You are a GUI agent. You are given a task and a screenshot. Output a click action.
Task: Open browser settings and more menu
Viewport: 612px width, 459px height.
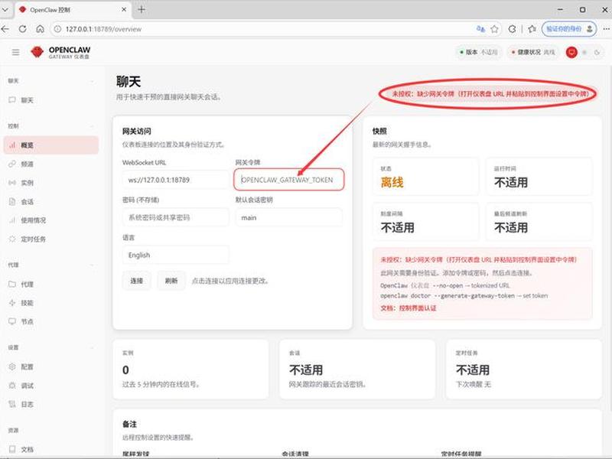[x=606, y=29]
